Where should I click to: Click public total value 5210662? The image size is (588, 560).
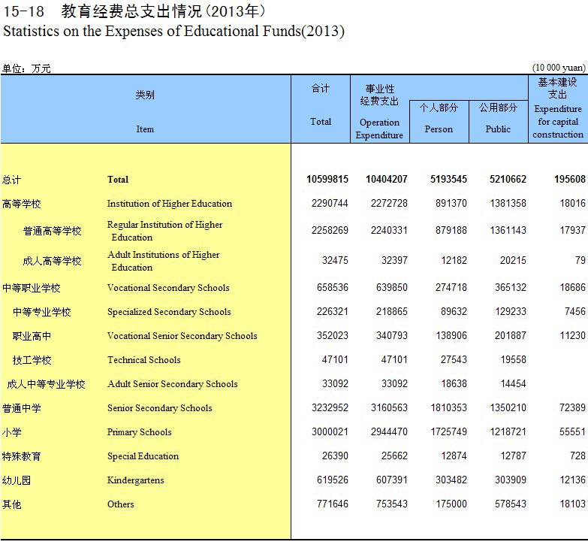point(508,179)
